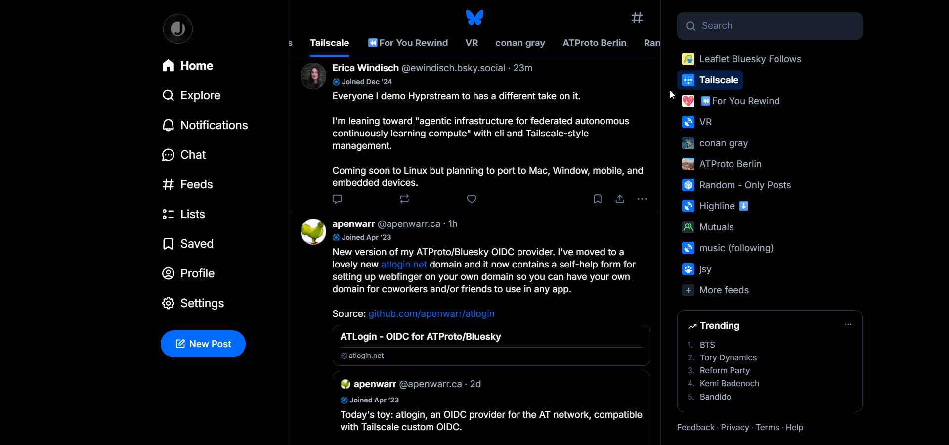Viewport: 949px width, 445px height.
Task: Bookmark Erica Windisch's post
Action: pos(598,199)
